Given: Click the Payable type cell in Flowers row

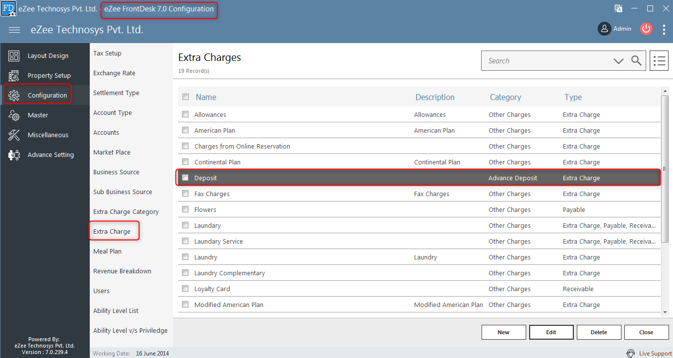Looking at the screenshot, I should pyautogui.click(x=574, y=209).
